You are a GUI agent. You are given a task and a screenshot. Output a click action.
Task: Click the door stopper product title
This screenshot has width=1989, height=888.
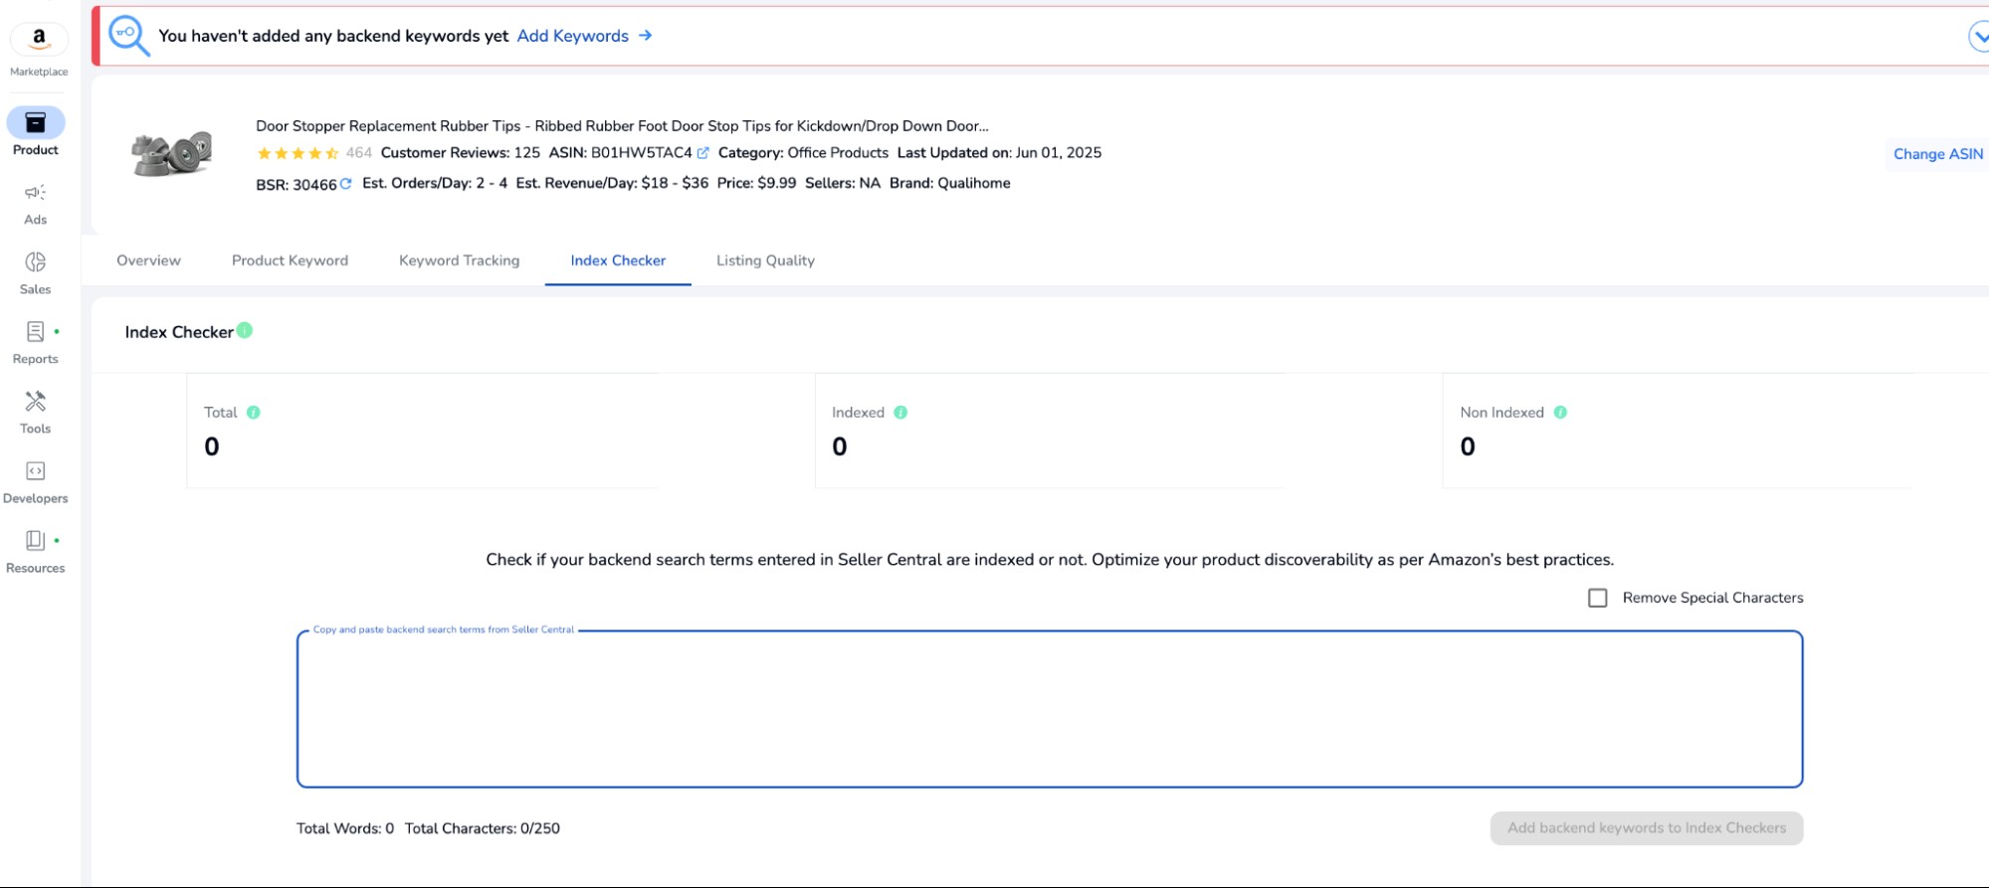coord(622,126)
